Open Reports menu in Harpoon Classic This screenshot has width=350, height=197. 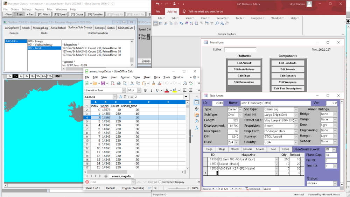39,9
